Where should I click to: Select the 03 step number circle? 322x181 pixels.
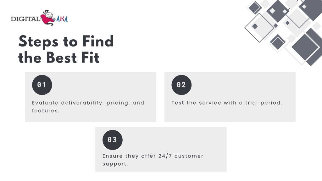[x=112, y=140]
